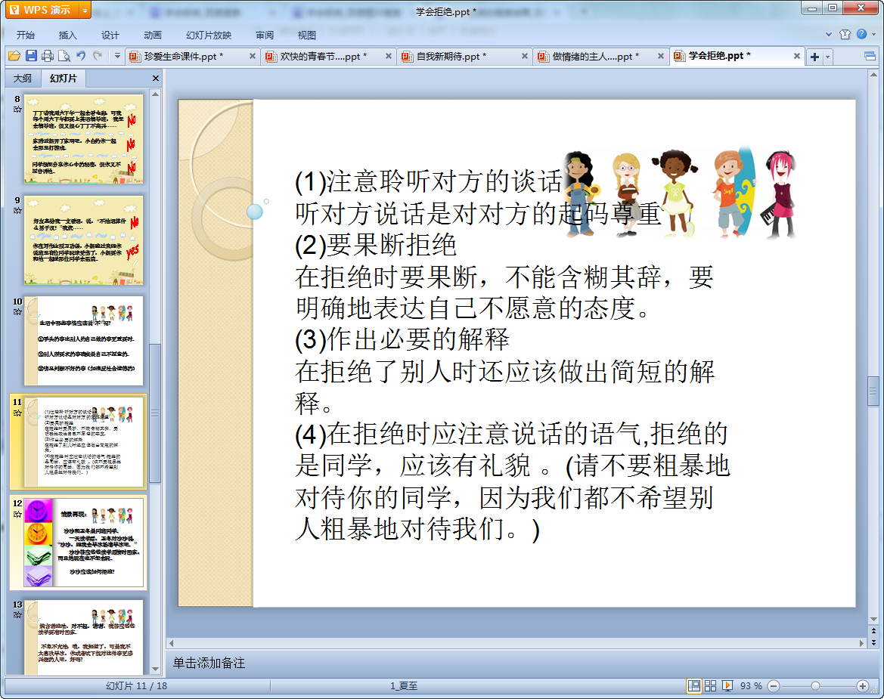Click horizontal scrollbar right arrow
This screenshot has height=699, width=884.
[x=861, y=642]
